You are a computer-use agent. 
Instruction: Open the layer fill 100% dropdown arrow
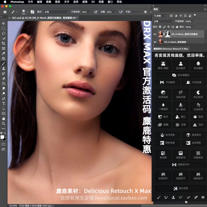click(194, 27)
